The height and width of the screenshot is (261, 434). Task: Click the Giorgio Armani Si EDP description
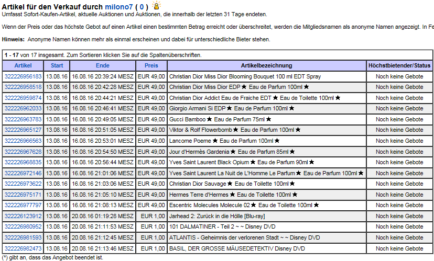(231, 109)
